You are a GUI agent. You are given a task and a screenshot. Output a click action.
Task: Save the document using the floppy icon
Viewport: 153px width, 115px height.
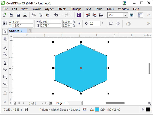(18, 15)
